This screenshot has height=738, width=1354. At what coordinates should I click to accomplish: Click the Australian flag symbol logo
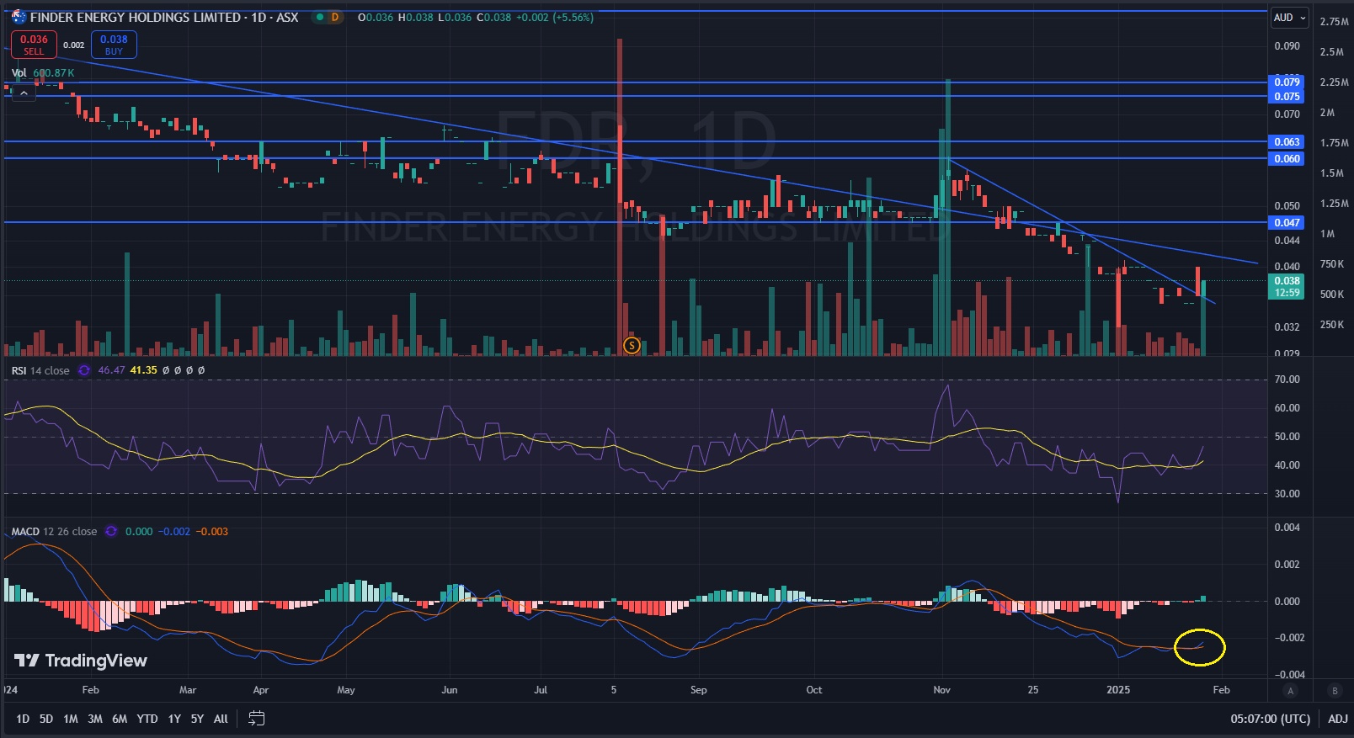tap(18, 17)
